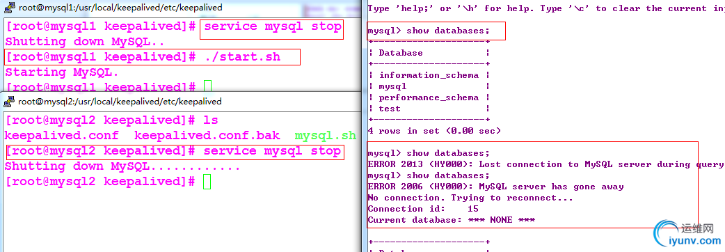
Task: Click PuTTY icon in mysql1 window title
Action: click(x=9, y=8)
